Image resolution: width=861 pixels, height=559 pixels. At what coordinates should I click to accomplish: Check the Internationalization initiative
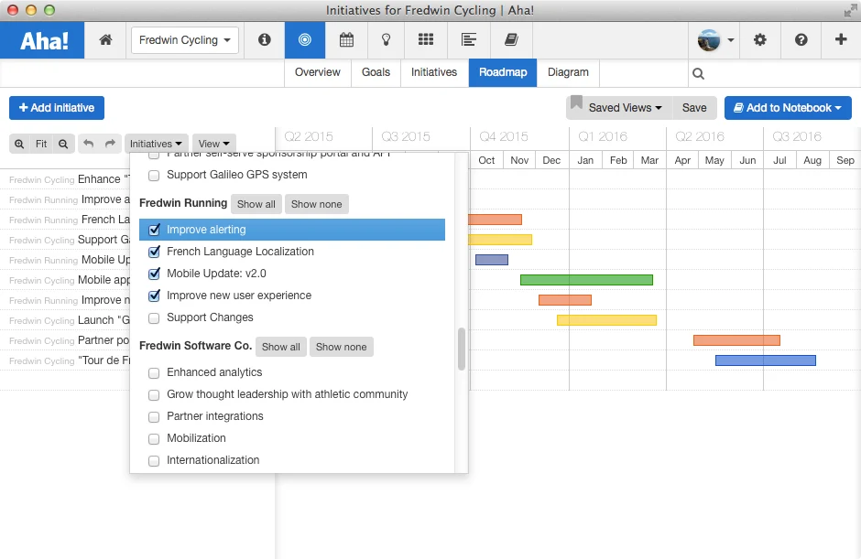click(154, 460)
